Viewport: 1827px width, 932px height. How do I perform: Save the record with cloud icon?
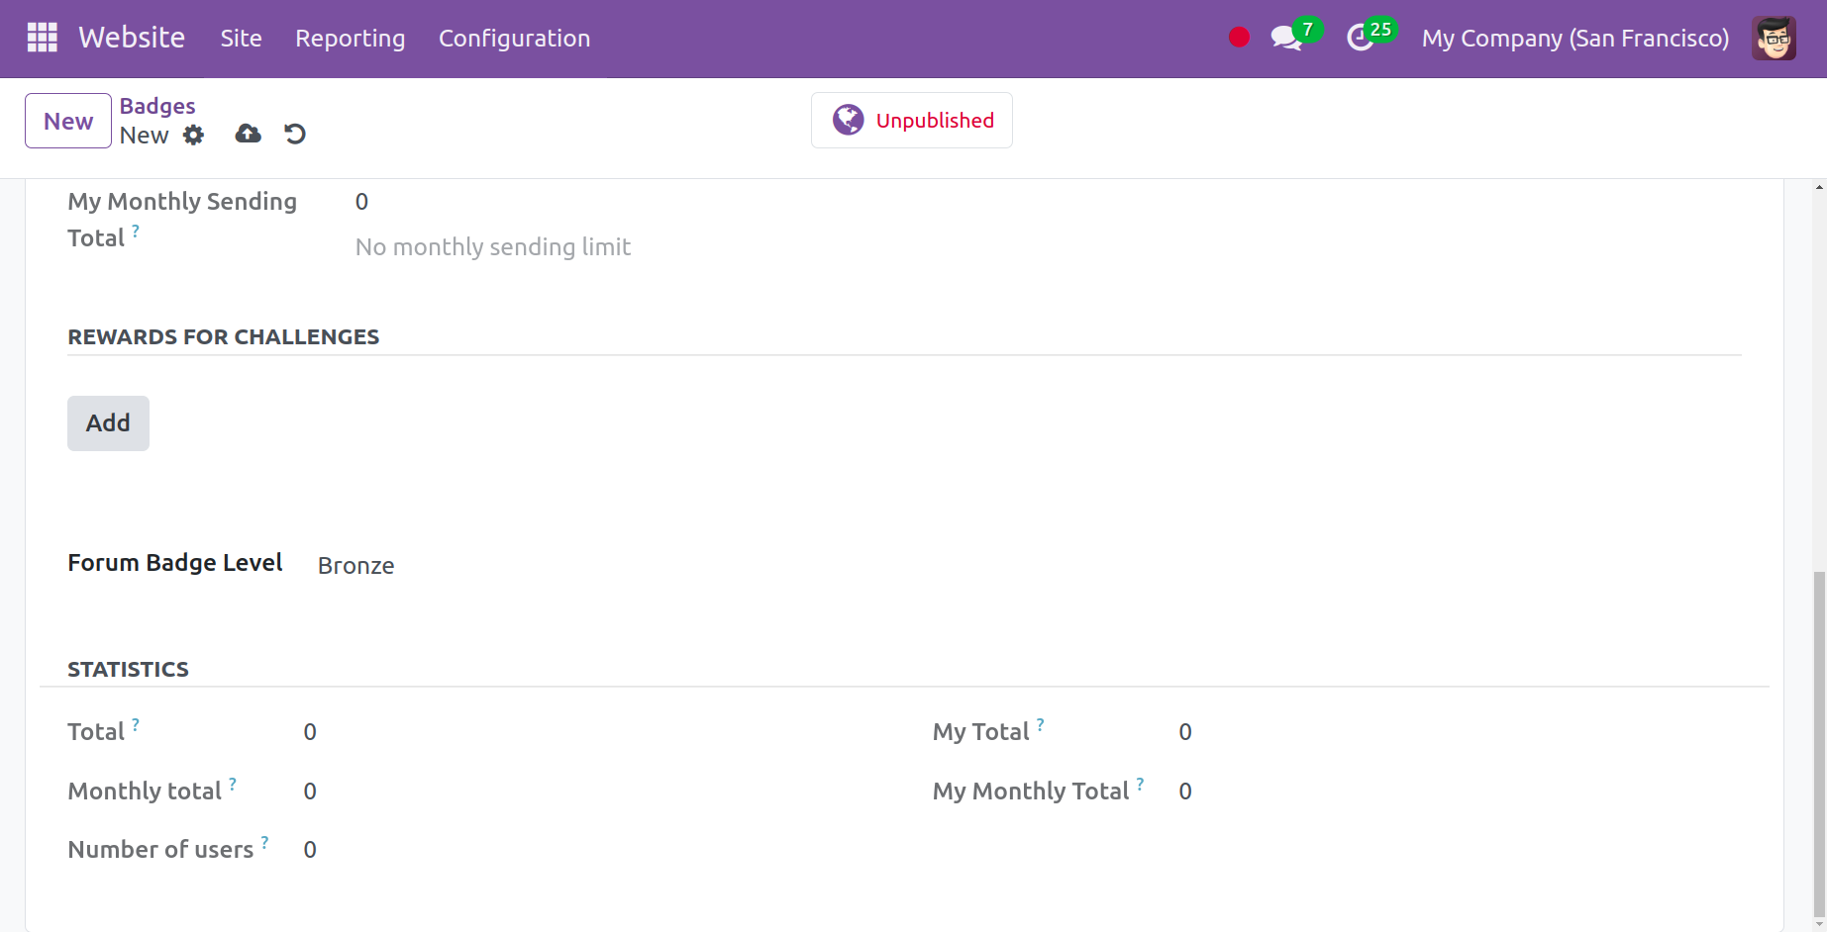pyautogui.click(x=248, y=135)
